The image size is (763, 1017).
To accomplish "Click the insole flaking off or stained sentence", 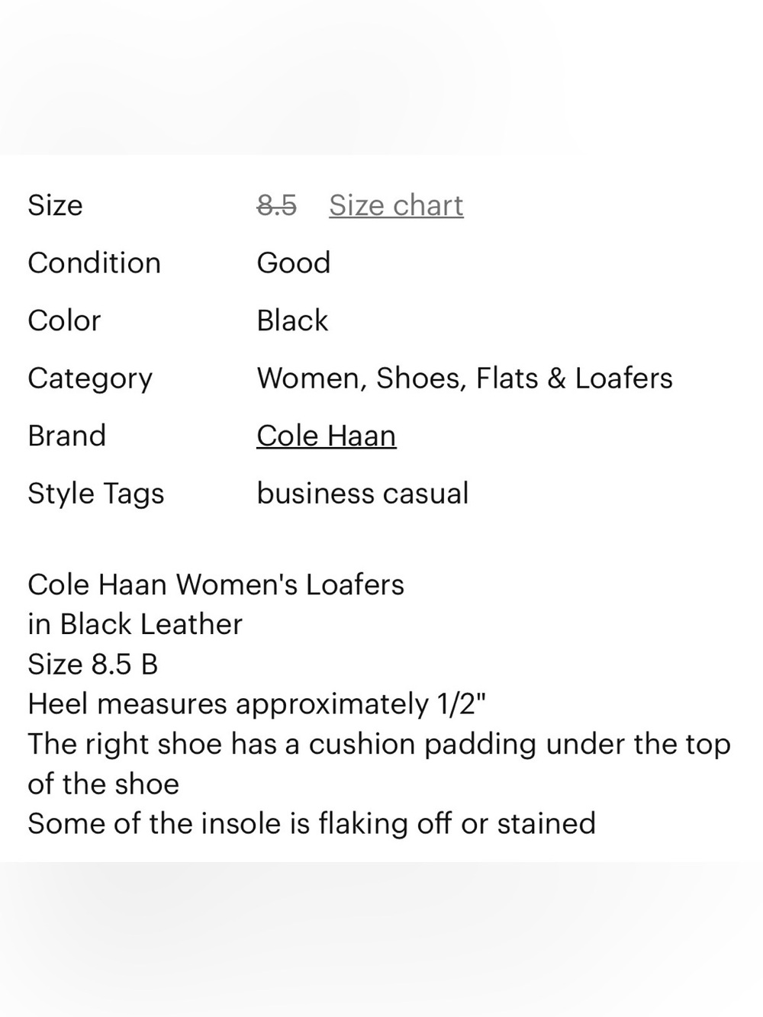I will click(311, 824).
